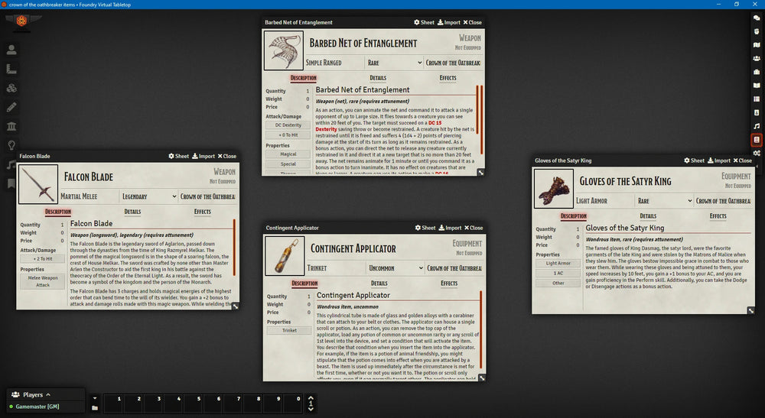Open Token Controls in left toolbar
The width and height of the screenshot is (765, 418).
click(x=11, y=50)
